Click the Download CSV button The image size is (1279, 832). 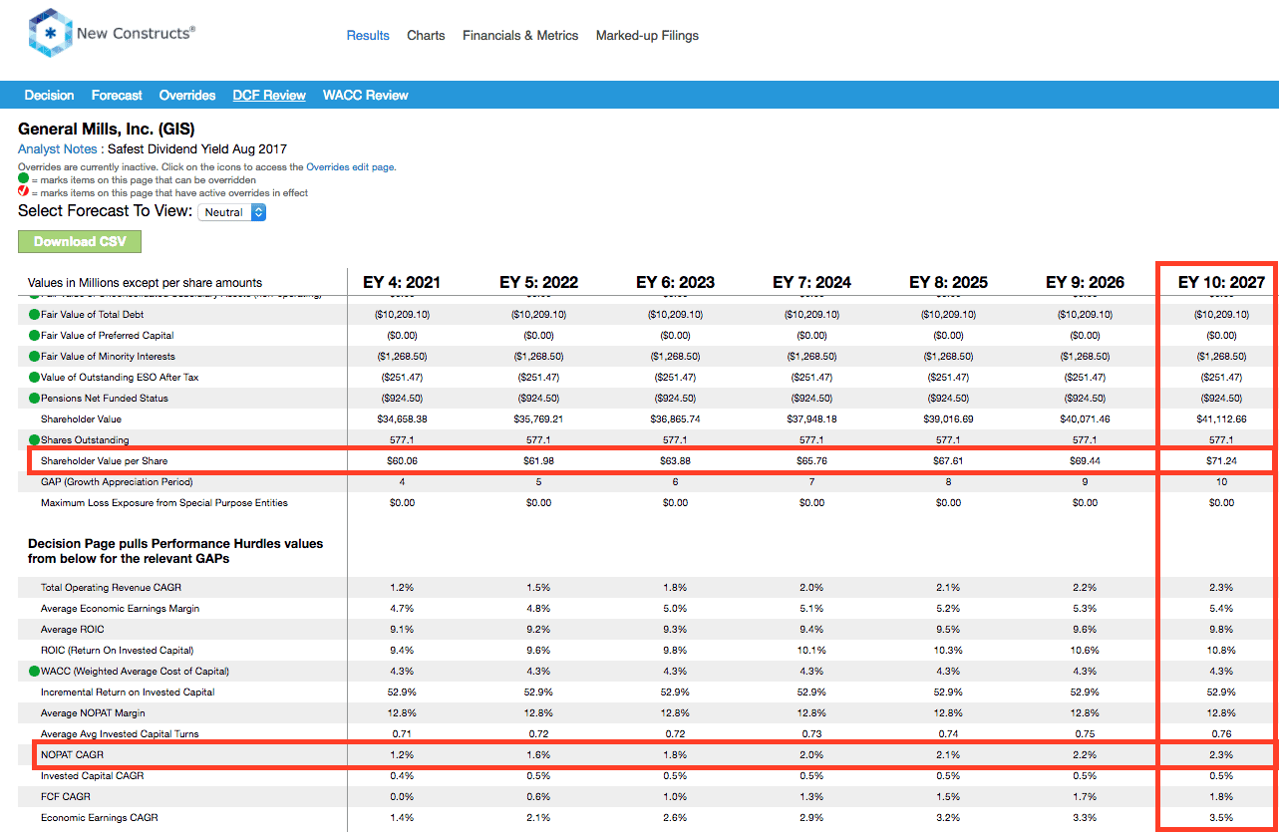80,241
